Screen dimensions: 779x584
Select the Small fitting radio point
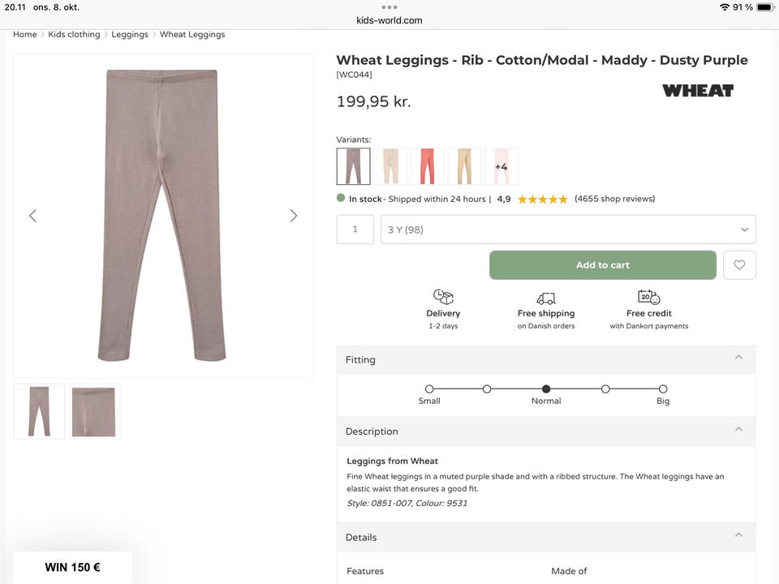tap(429, 389)
